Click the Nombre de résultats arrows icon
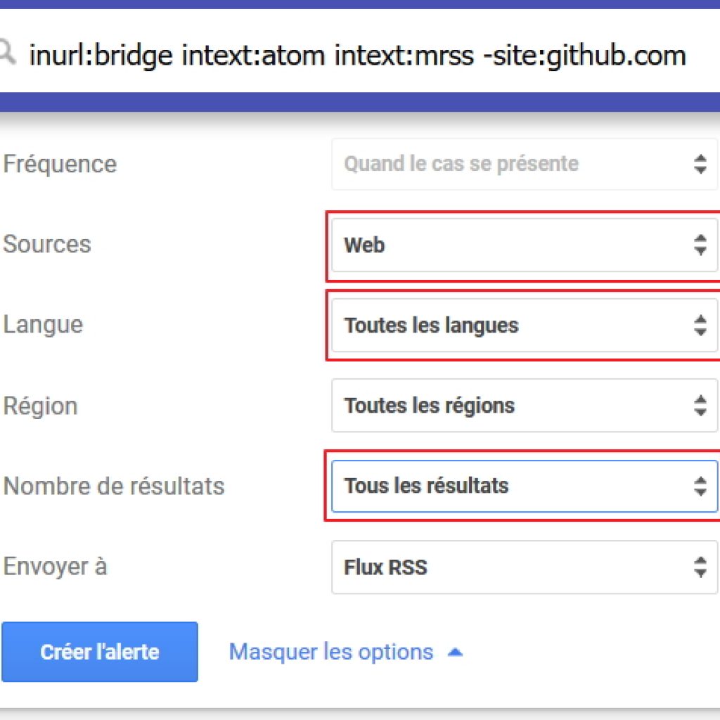This screenshot has width=720, height=720. (x=700, y=487)
